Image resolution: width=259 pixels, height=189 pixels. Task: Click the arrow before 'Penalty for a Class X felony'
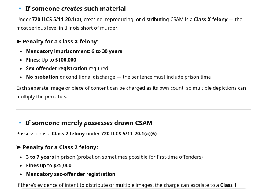pyautogui.click(x=19, y=41)
